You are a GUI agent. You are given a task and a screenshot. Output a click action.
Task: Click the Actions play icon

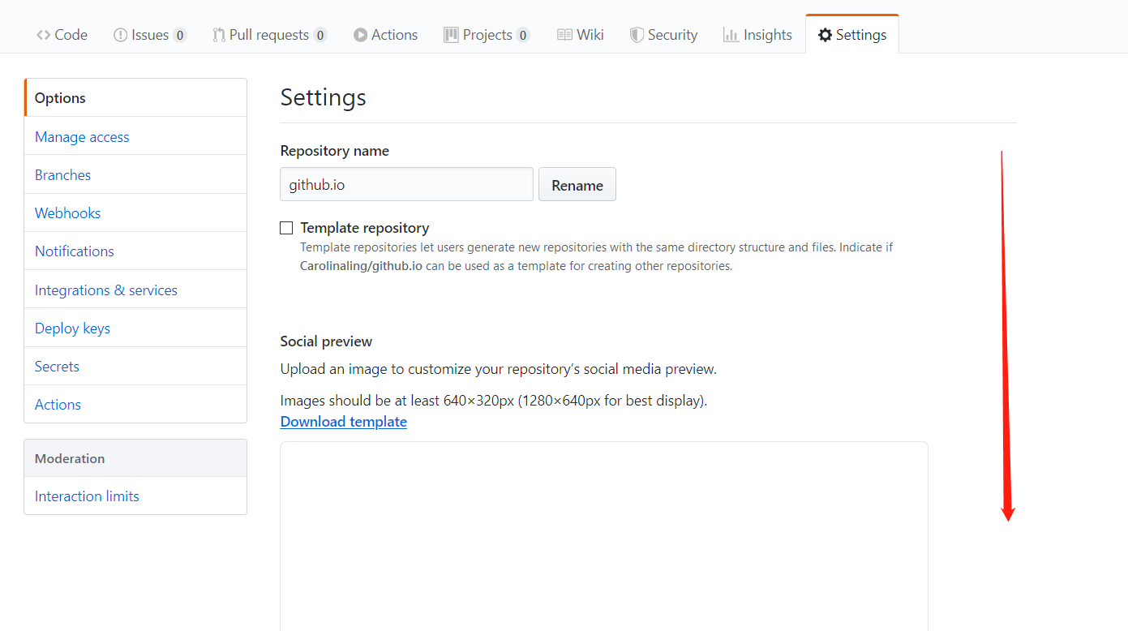tap(360, 35)
